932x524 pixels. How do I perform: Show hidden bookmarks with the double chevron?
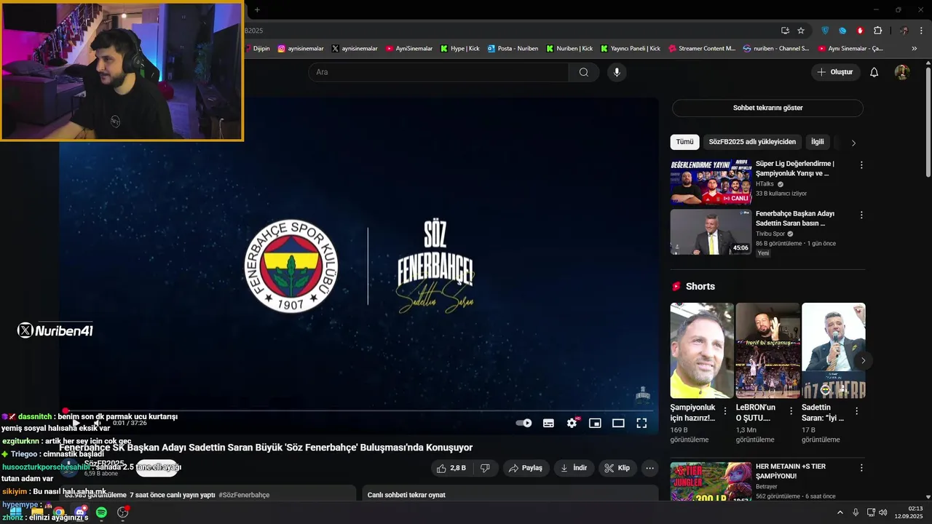point(915,49)
